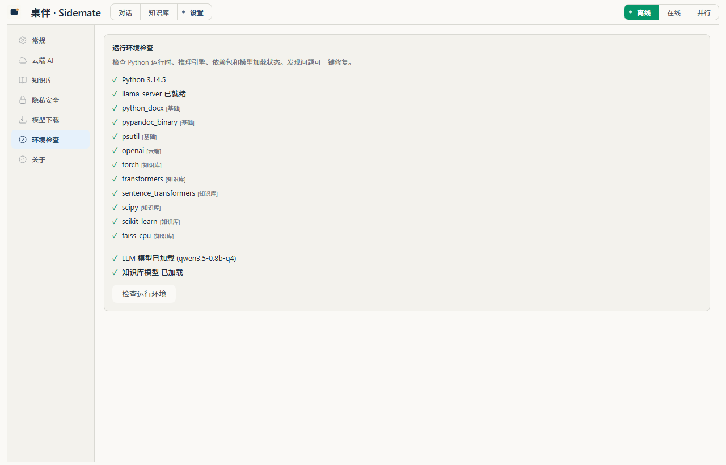Click the openai package name
Viewport: 726px width, 465px height.
click(133, 151)
